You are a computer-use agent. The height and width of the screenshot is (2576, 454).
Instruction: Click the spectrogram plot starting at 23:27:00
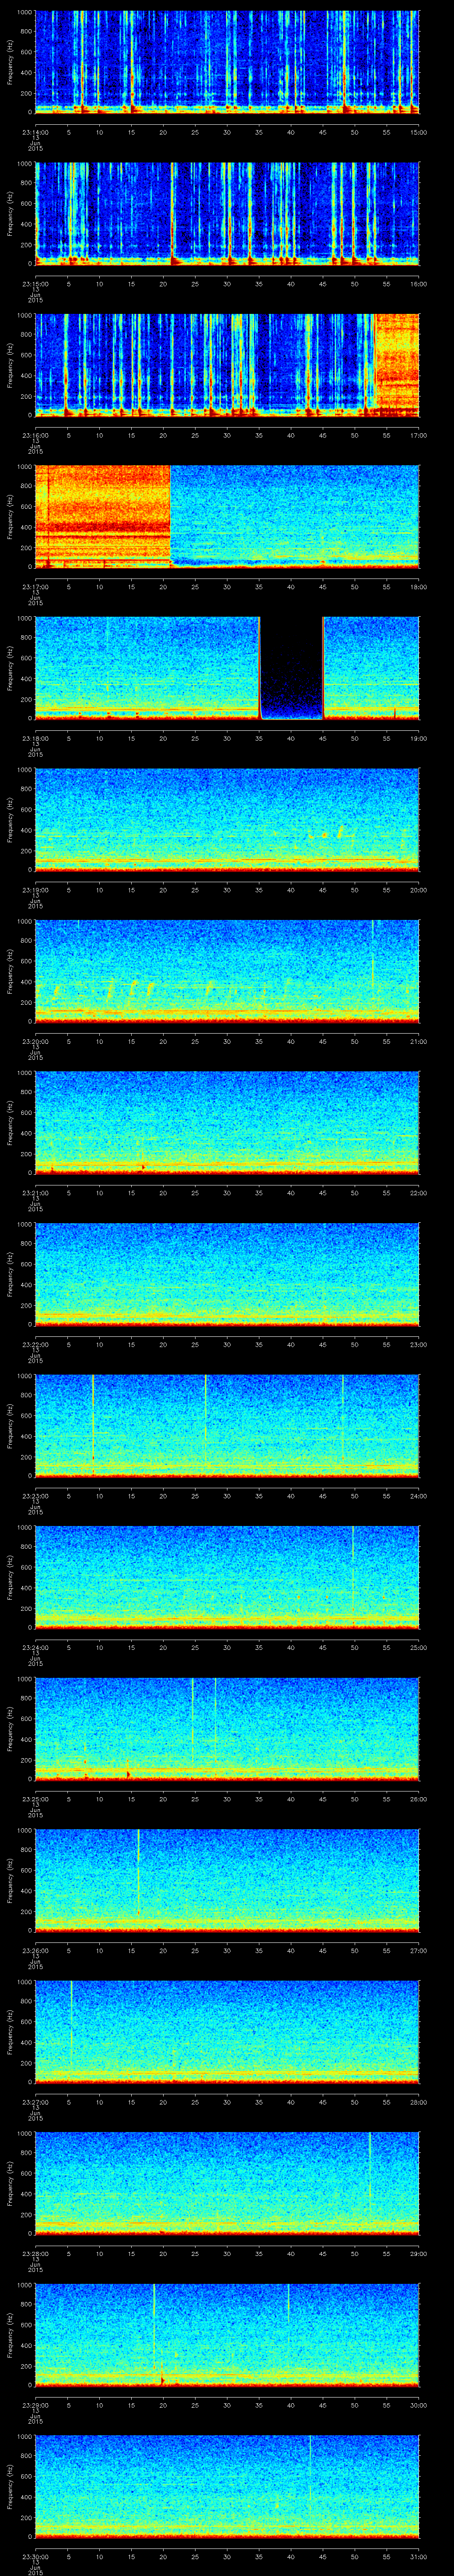[x=227, y=2032]
